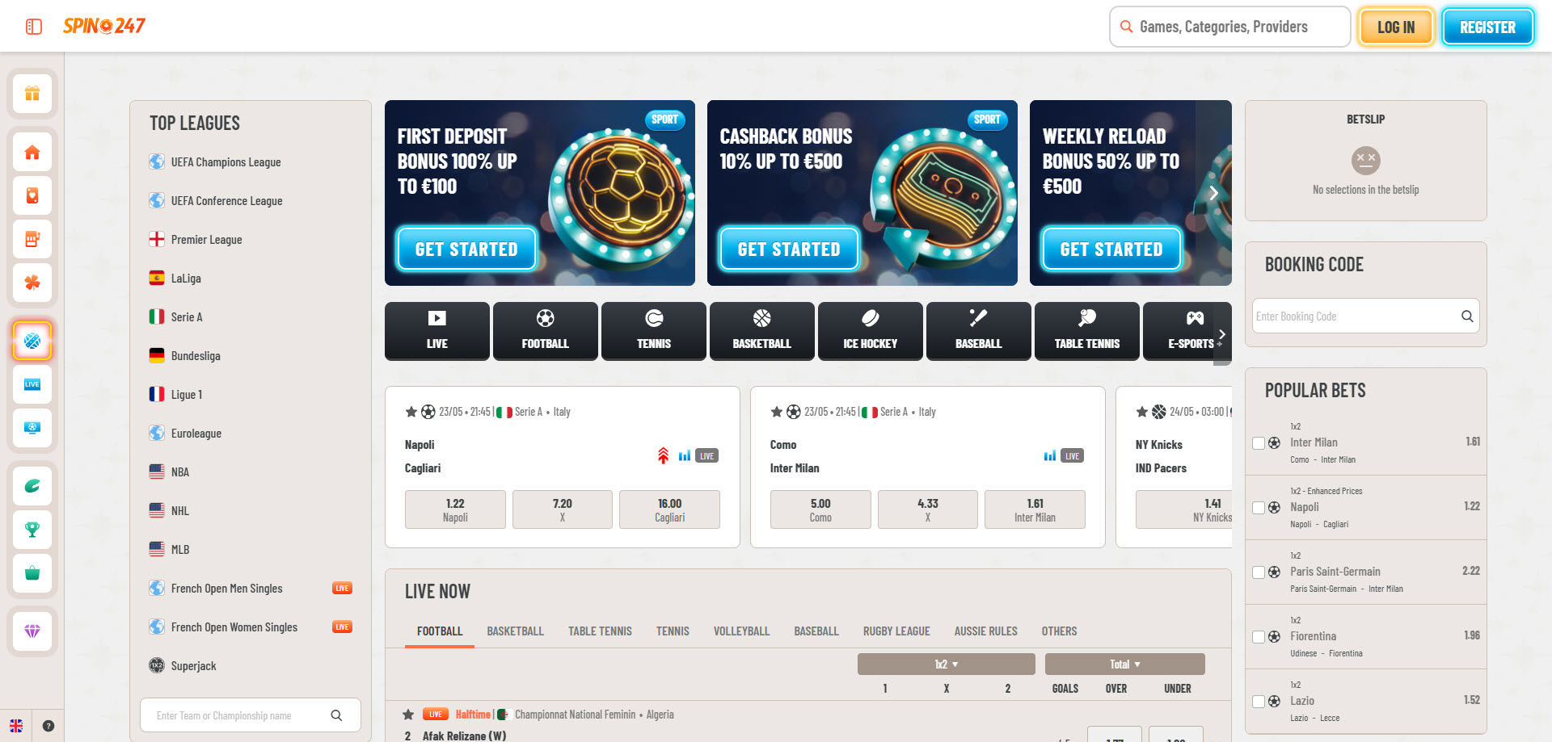Viewport: 1552px width, 742px height.
Task: Select the Tennis sport category tile
Action: click(x=654, y=331)
